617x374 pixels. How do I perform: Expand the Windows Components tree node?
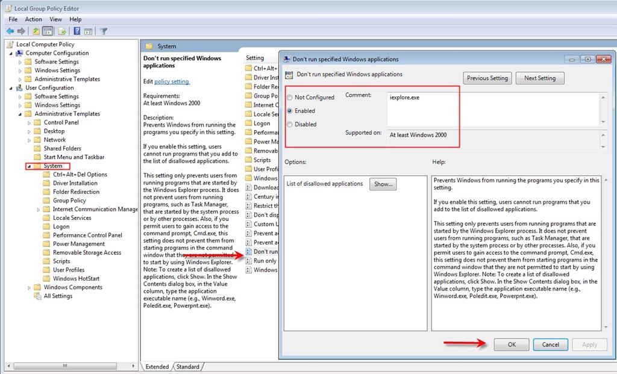click(x=29, y=287)
